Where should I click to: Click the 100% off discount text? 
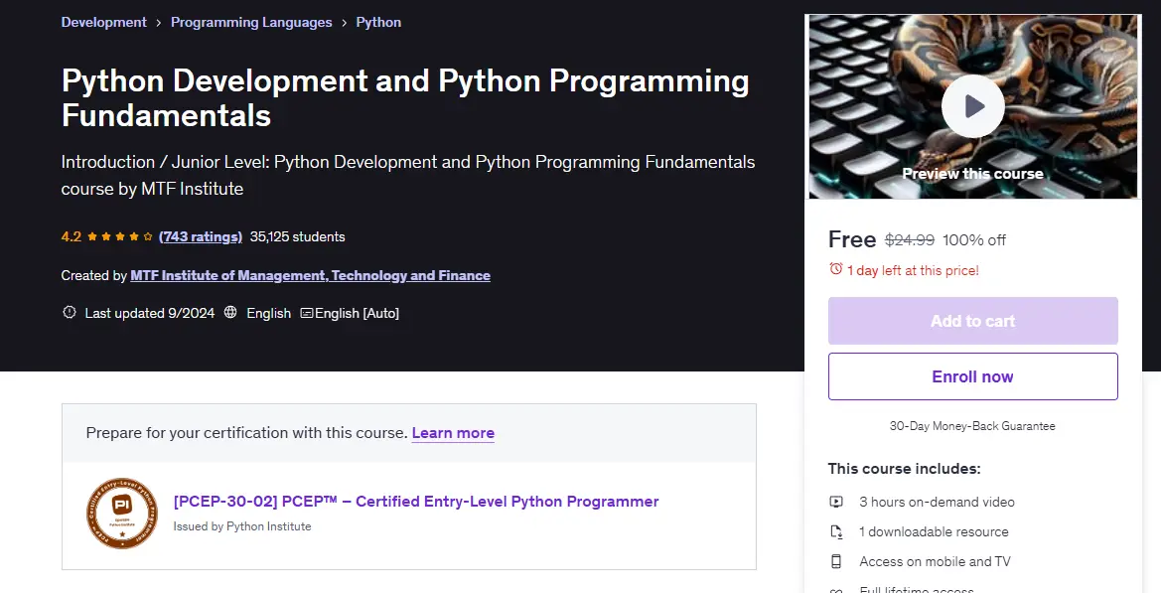973,239
